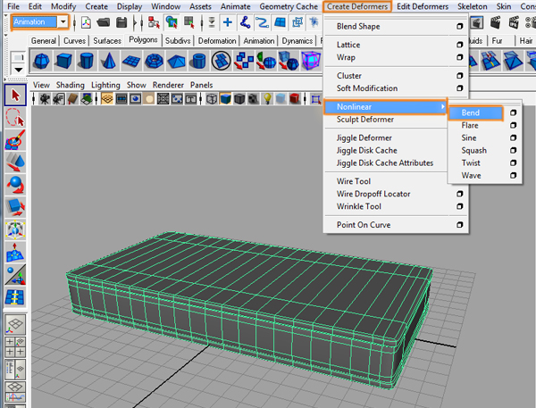This screenshot has height=408, width=536.
Task: Switch to the Polygons shelf tab
Action: click(143, 40)
